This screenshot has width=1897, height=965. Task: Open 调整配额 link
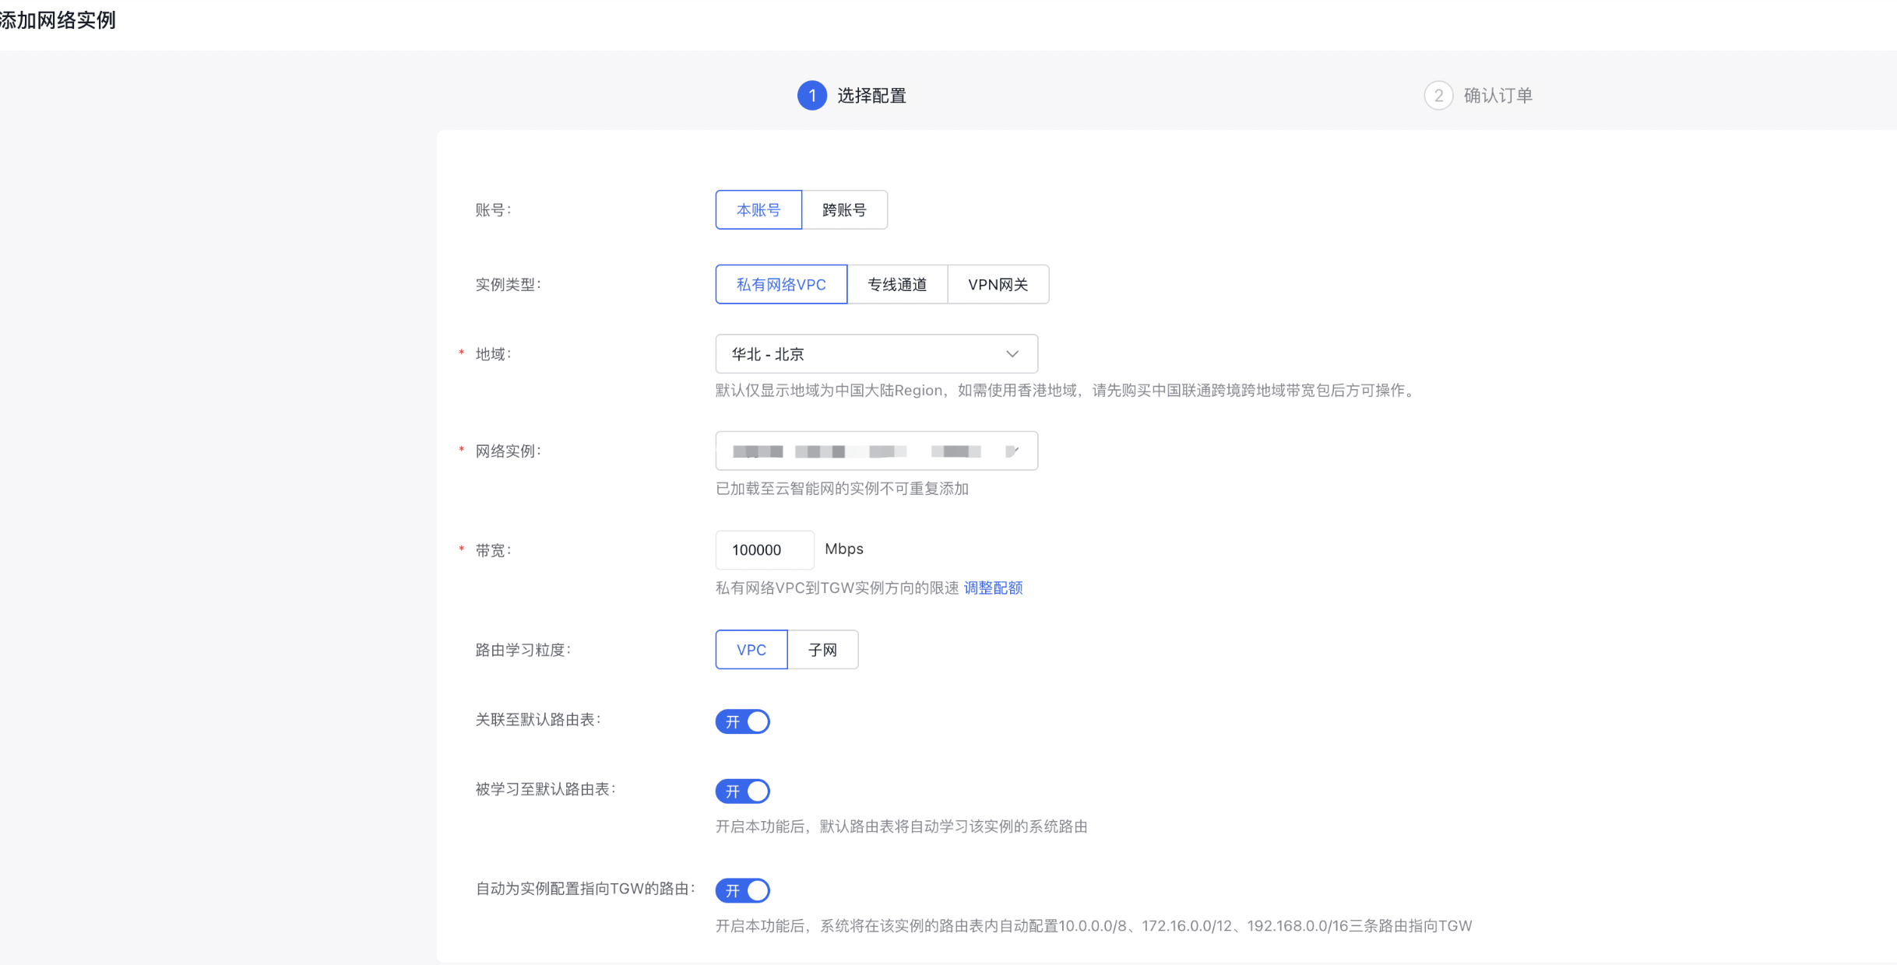993,588
